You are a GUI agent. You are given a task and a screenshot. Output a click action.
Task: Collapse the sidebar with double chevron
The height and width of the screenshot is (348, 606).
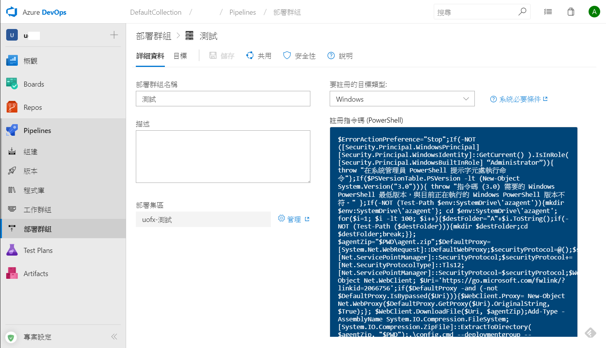coord(114,337)
